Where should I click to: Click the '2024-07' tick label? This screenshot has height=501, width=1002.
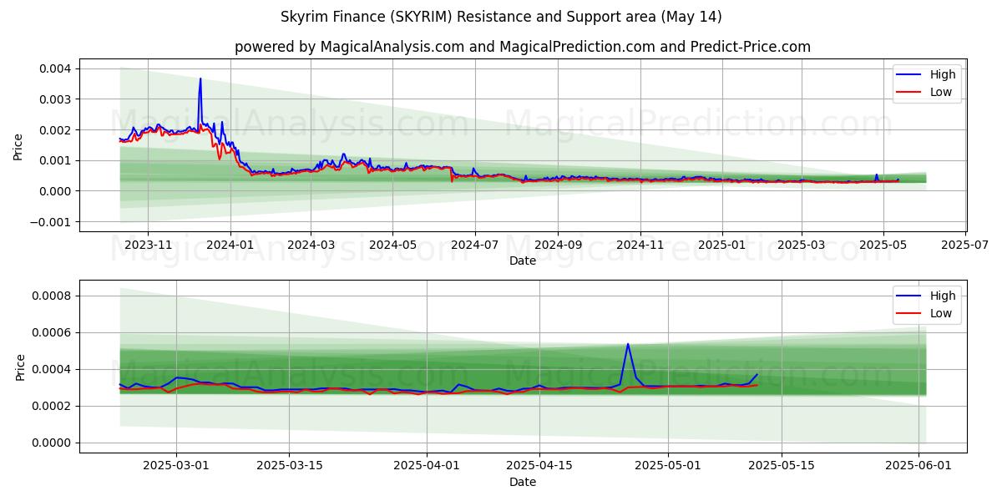474,245
